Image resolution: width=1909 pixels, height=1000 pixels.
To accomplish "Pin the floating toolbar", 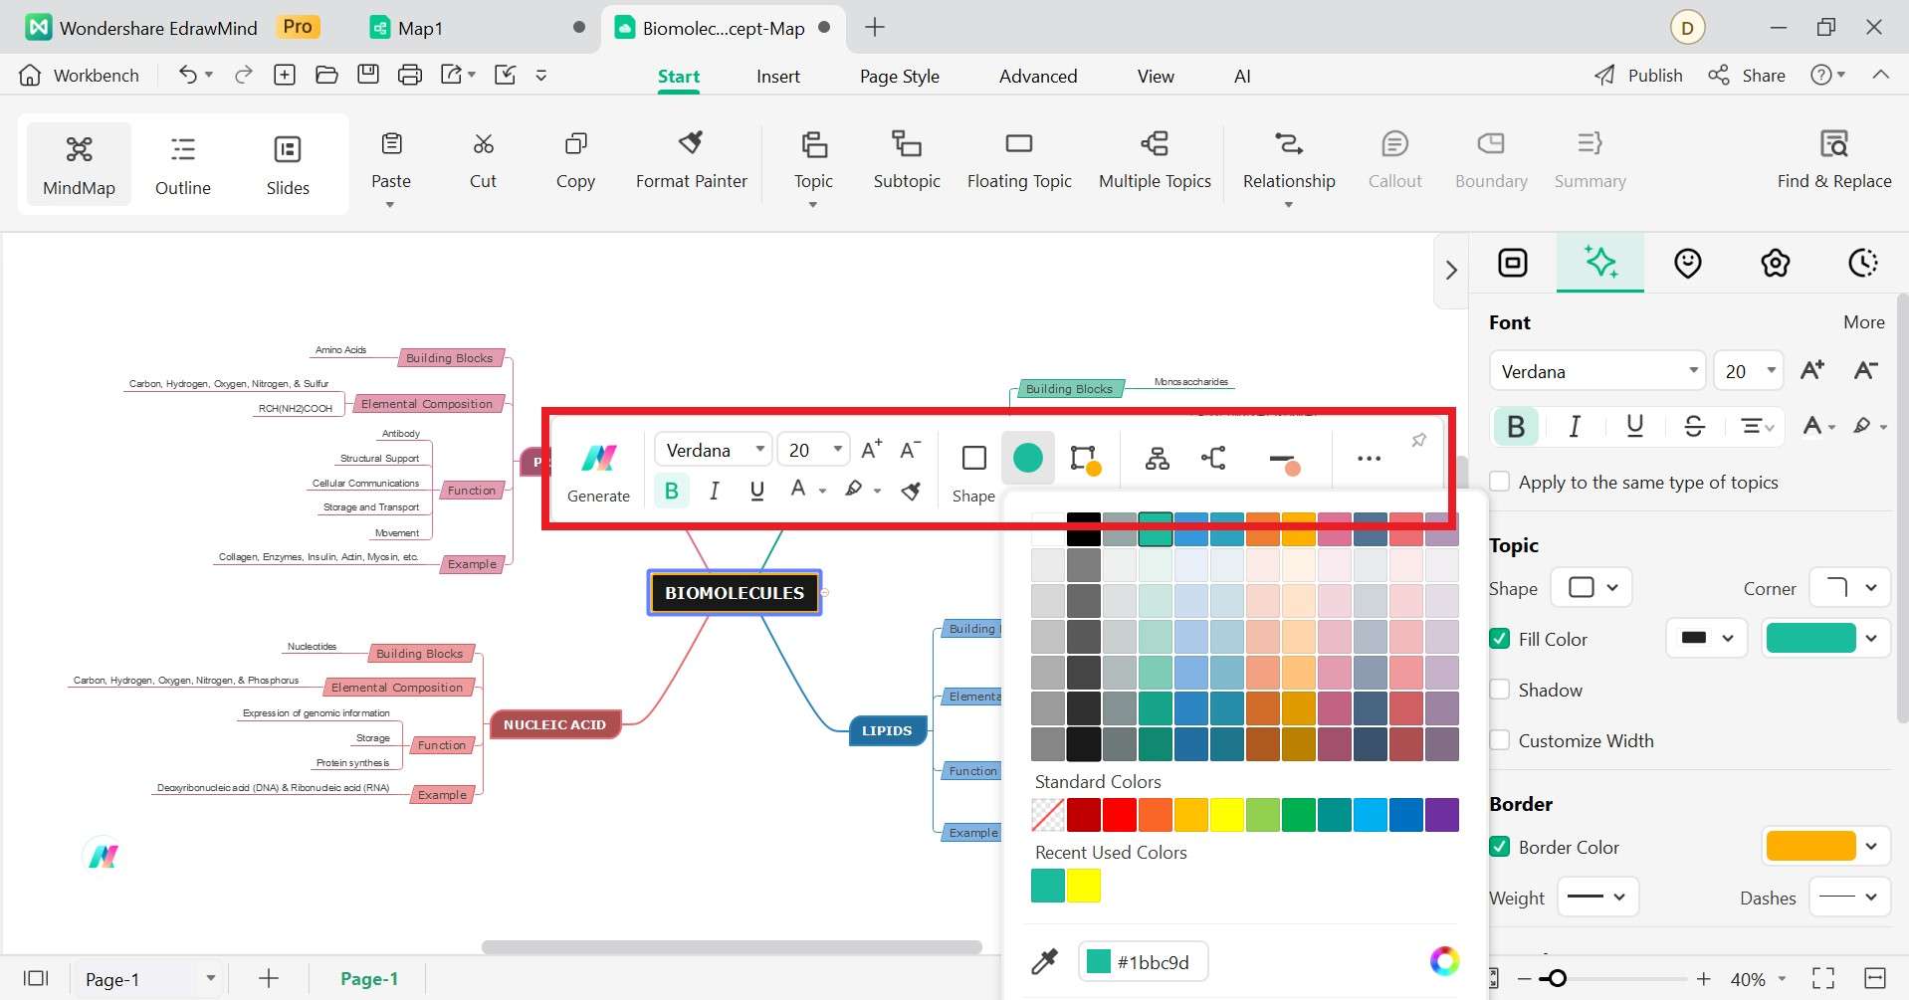I will click(x=1419, y=440).
